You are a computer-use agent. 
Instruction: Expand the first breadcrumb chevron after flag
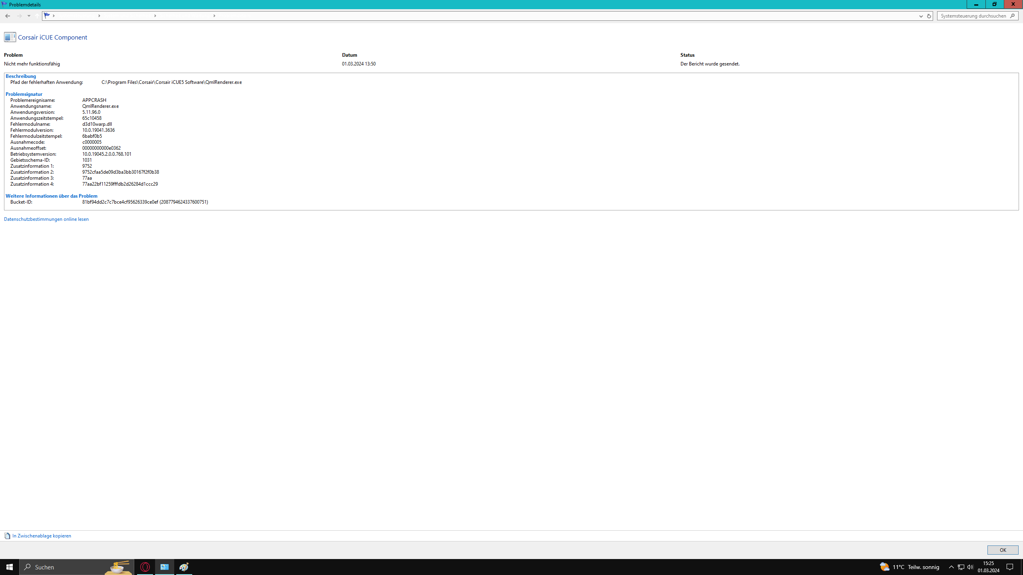pos(54,16)
